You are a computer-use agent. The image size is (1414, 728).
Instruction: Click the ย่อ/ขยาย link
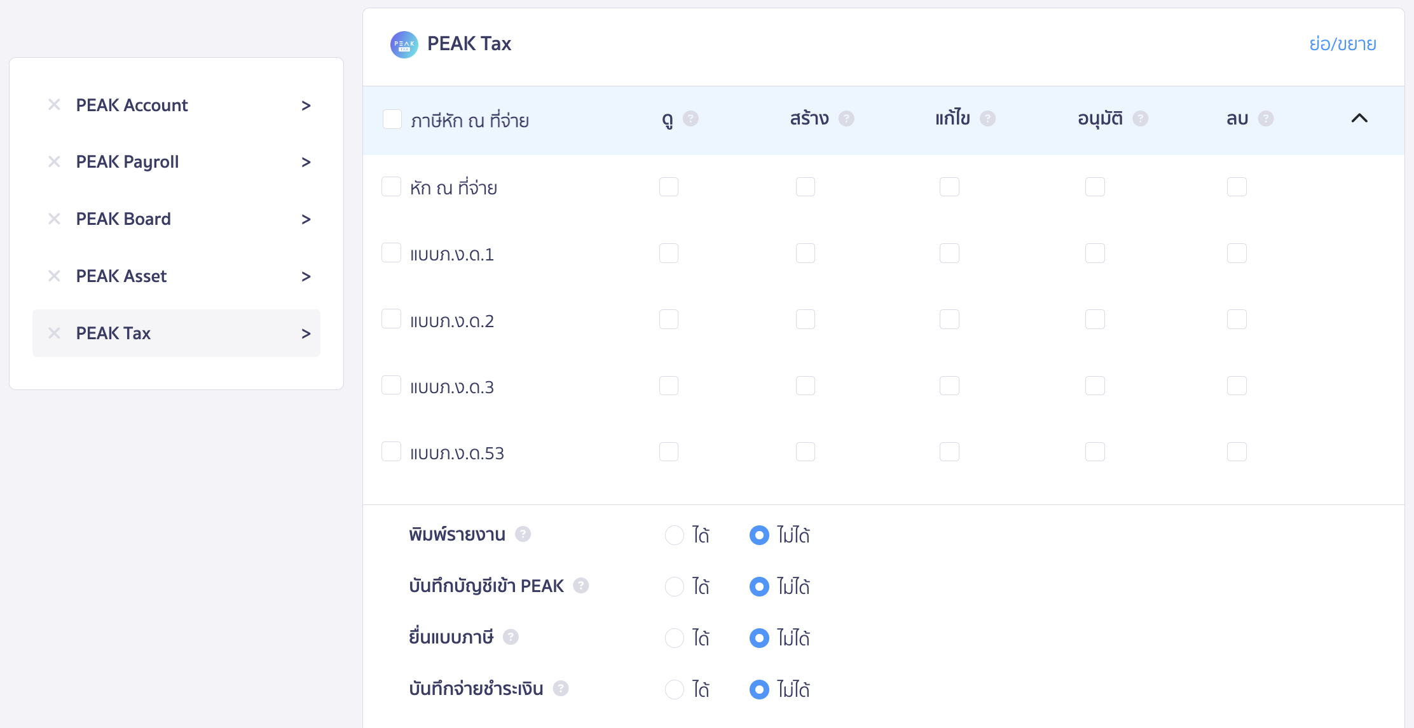tap(1343, 44)
